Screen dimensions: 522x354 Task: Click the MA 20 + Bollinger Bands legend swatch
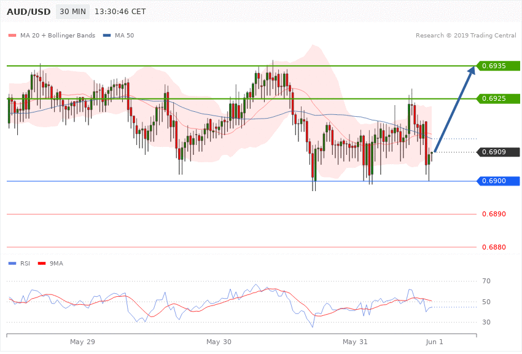pyautogui.click(x=12, y=35)
